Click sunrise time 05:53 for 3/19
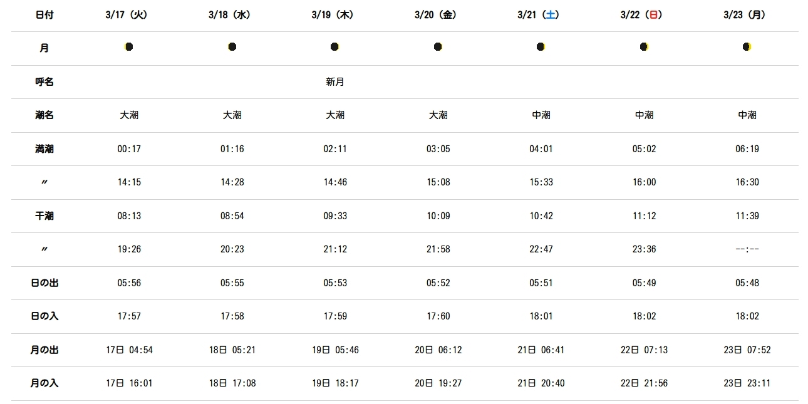This screenshot has width=808, height=404. coord(335,283)
